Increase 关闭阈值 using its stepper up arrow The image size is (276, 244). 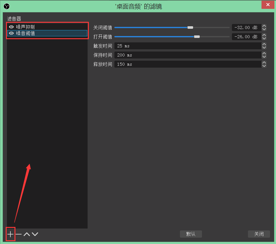point(264,26)
